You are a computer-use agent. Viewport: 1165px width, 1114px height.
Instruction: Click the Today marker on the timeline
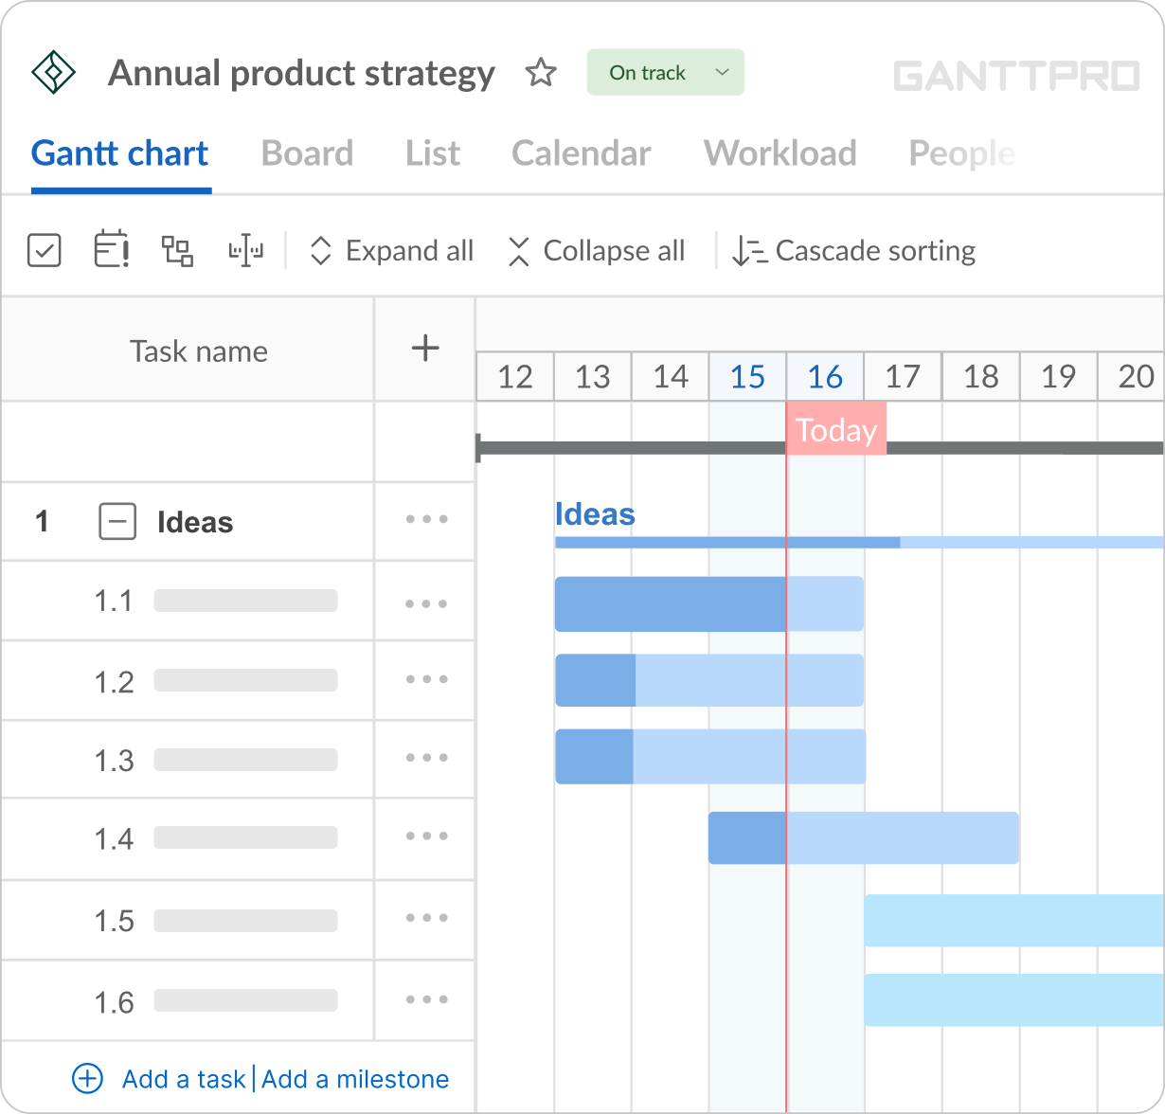[835, 430]
